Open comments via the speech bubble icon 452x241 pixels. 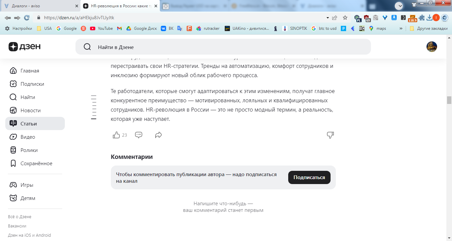[139, 135]
